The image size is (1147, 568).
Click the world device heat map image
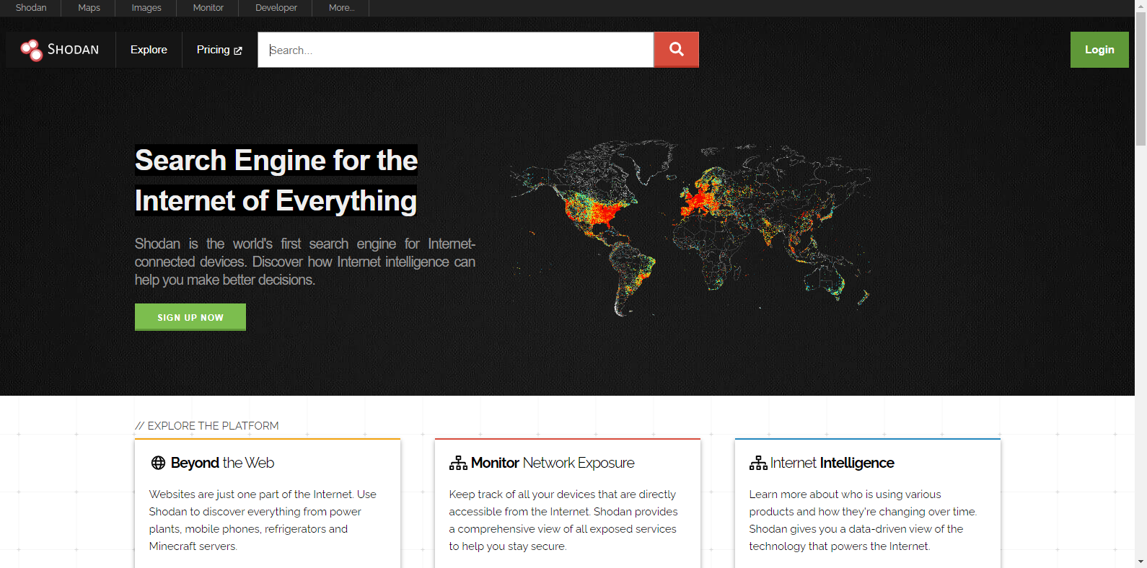(690, 228)
